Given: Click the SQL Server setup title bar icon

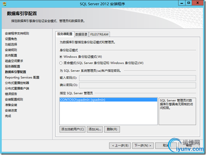Looking at the screenshot, I should [4, 4].
